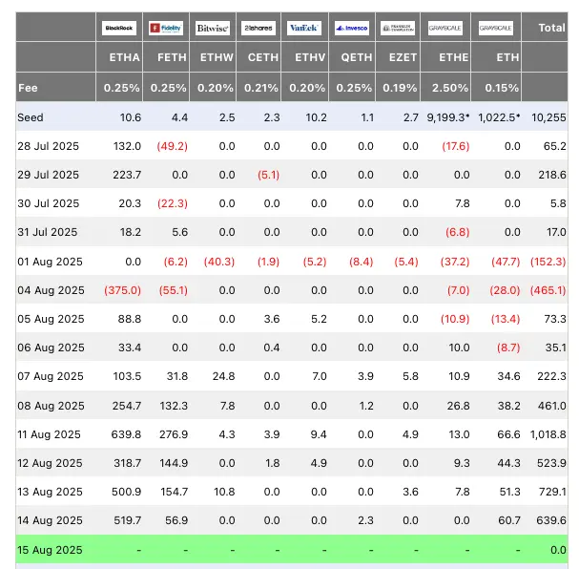Click the 0.19% fee for EZET
This screenshot has height=569, width=579.
[400, 88]
